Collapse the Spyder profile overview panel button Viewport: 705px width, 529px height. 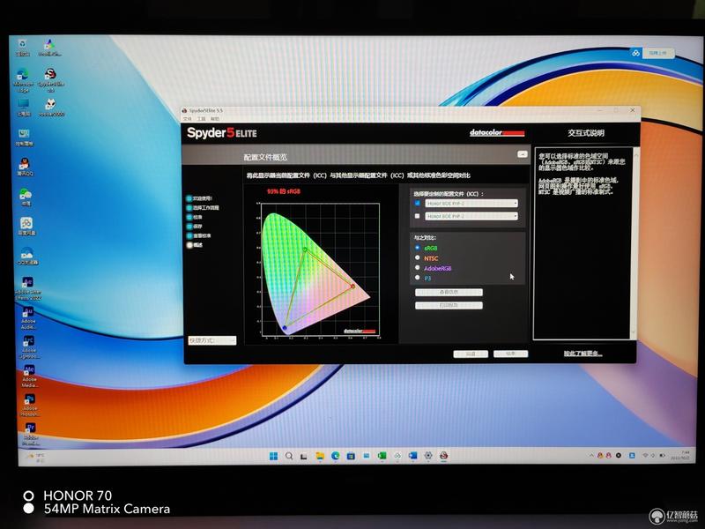522,153
